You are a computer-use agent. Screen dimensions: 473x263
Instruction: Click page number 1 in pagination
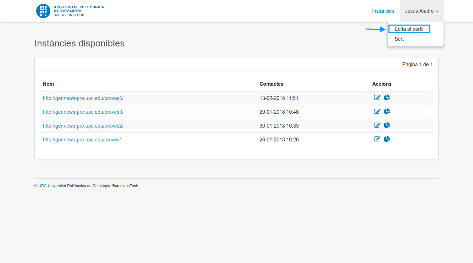[432, 65]
